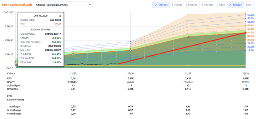256x119 pixels.
Task: Click the 23,68x multiple label
Action: (251, 47)
